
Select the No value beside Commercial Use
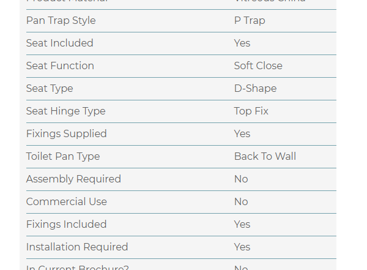click(x=241, y=202)
